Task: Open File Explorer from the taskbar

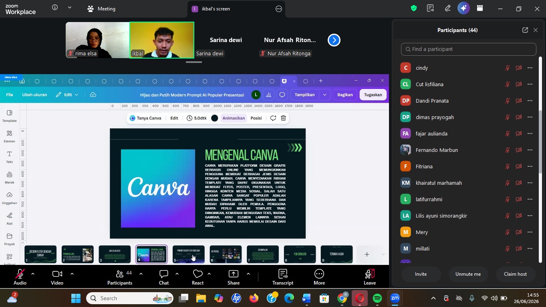Action: click(201, 298)
